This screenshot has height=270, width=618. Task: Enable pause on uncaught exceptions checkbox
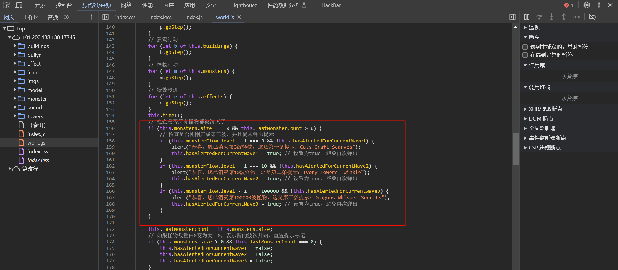tap(525, 47)
